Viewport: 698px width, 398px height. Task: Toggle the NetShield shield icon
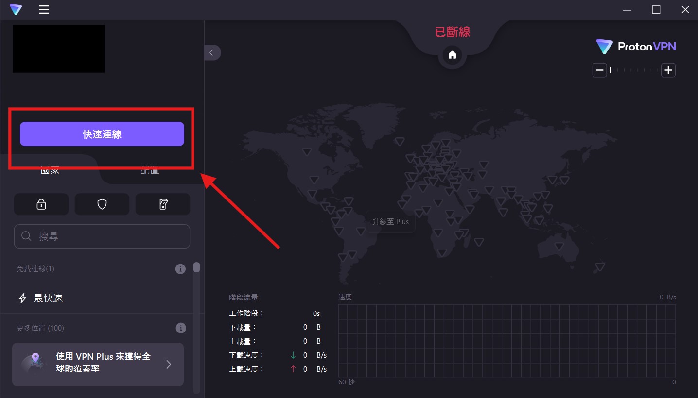click(x=102, y=204)
